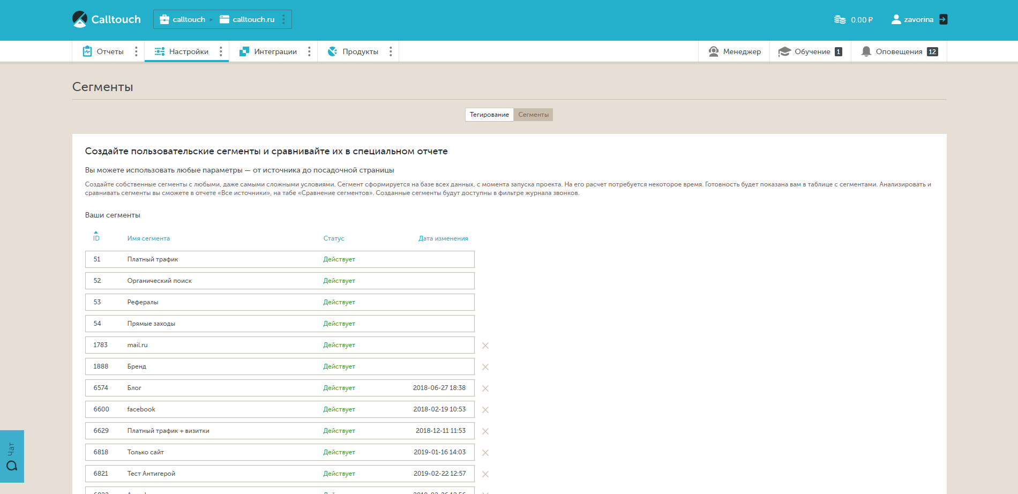Sort segments by Дата изменения header
Viewport: 1018px width, 494px height.
click(x=443, y=238)
